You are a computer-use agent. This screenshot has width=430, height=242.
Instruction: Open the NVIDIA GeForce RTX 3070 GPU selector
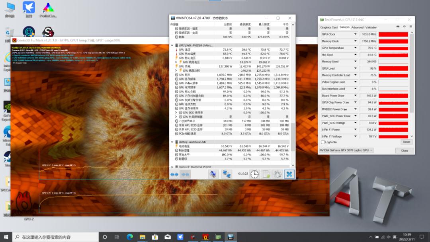(346, 150)
